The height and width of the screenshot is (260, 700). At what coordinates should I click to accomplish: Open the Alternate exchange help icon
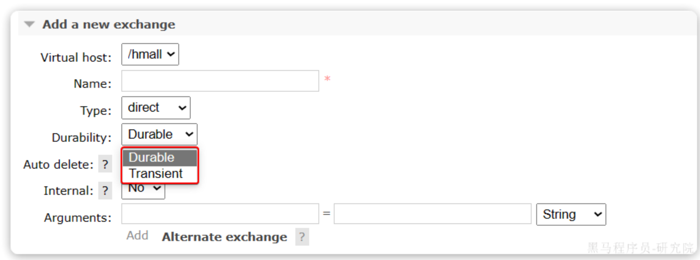[x=302, y=237]
